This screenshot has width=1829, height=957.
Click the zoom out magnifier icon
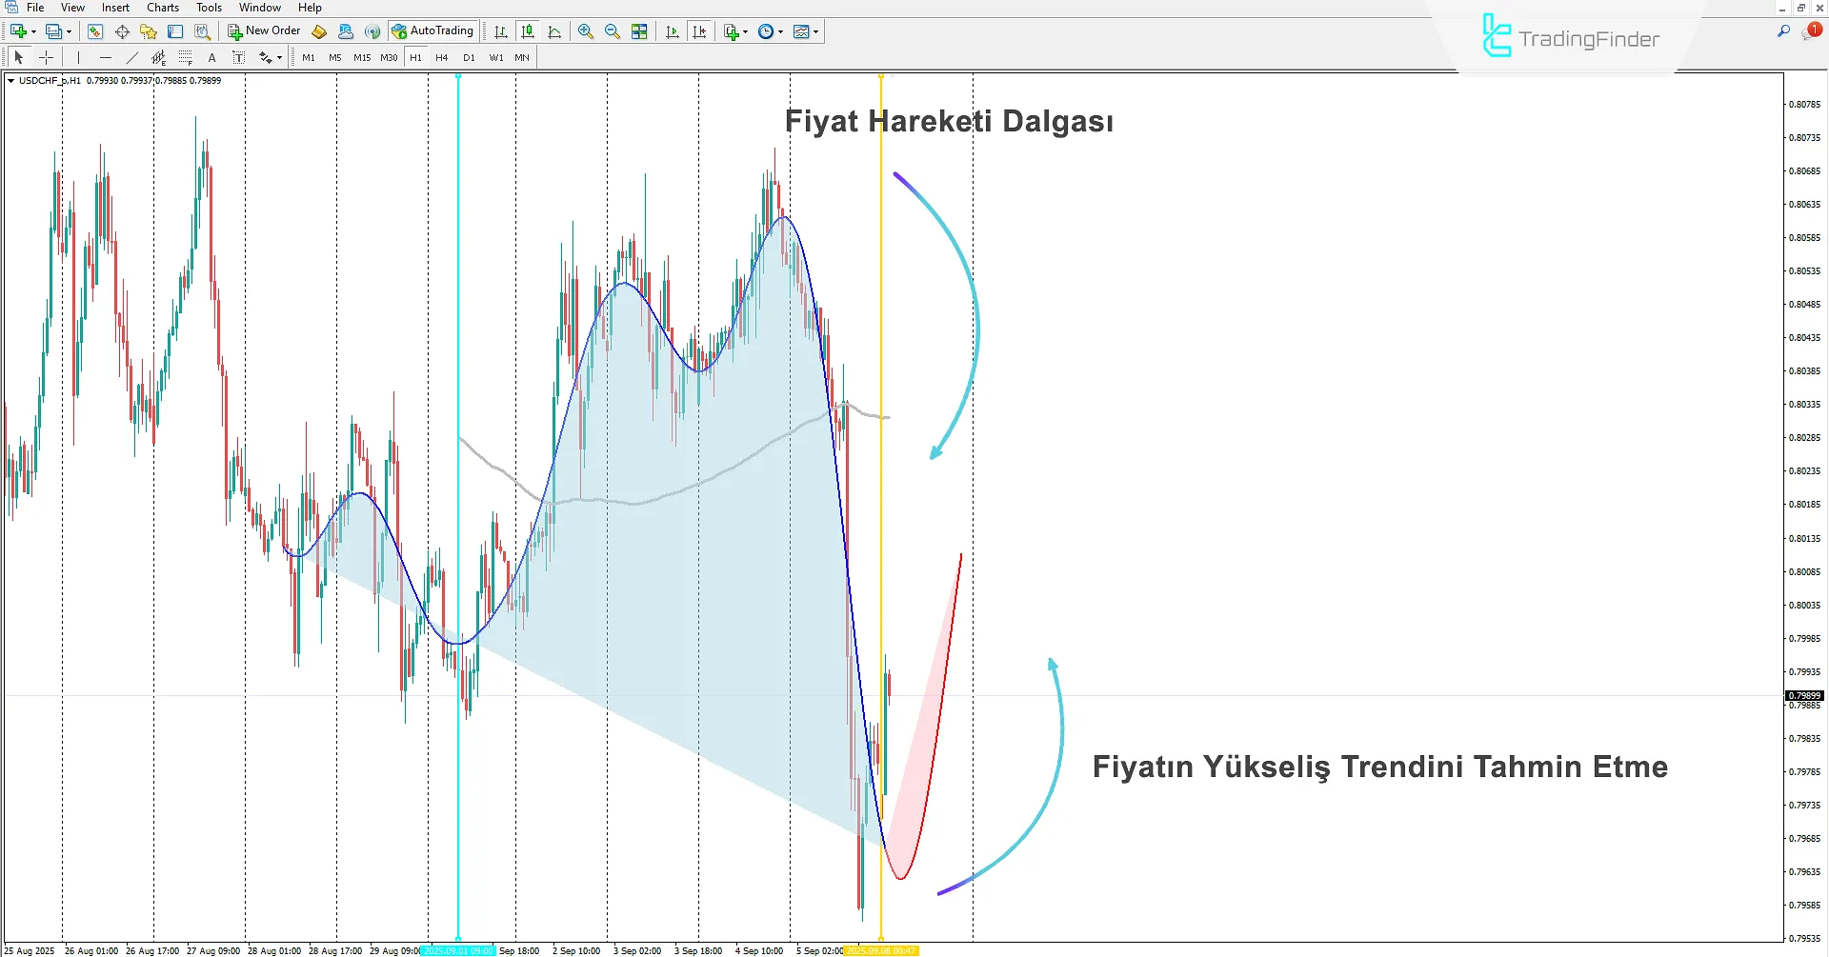(612, 31)
